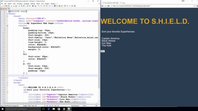Open the File menu
This screenshot has height=111, width=198.
[x=2, y=4]
